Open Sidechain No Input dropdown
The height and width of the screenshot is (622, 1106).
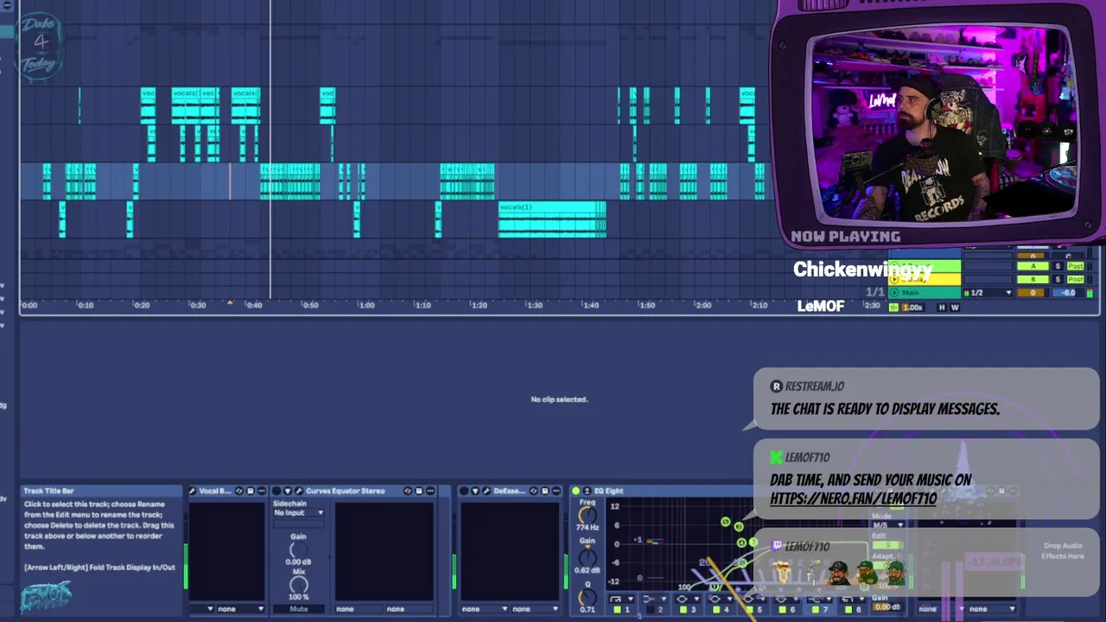click(x=298, y=512)
